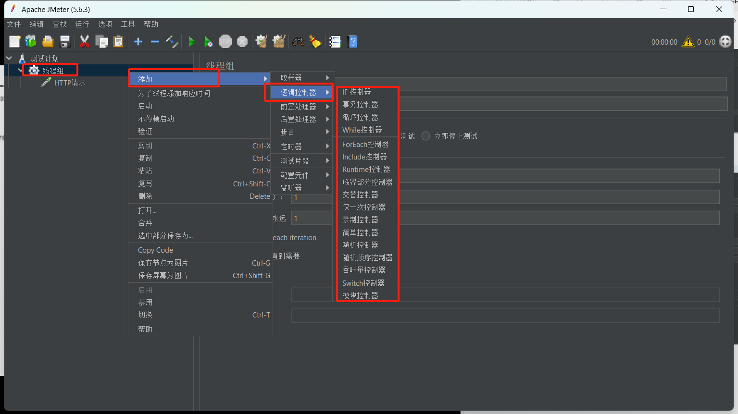Open the Templates icon in toolbar

point(31,42)
